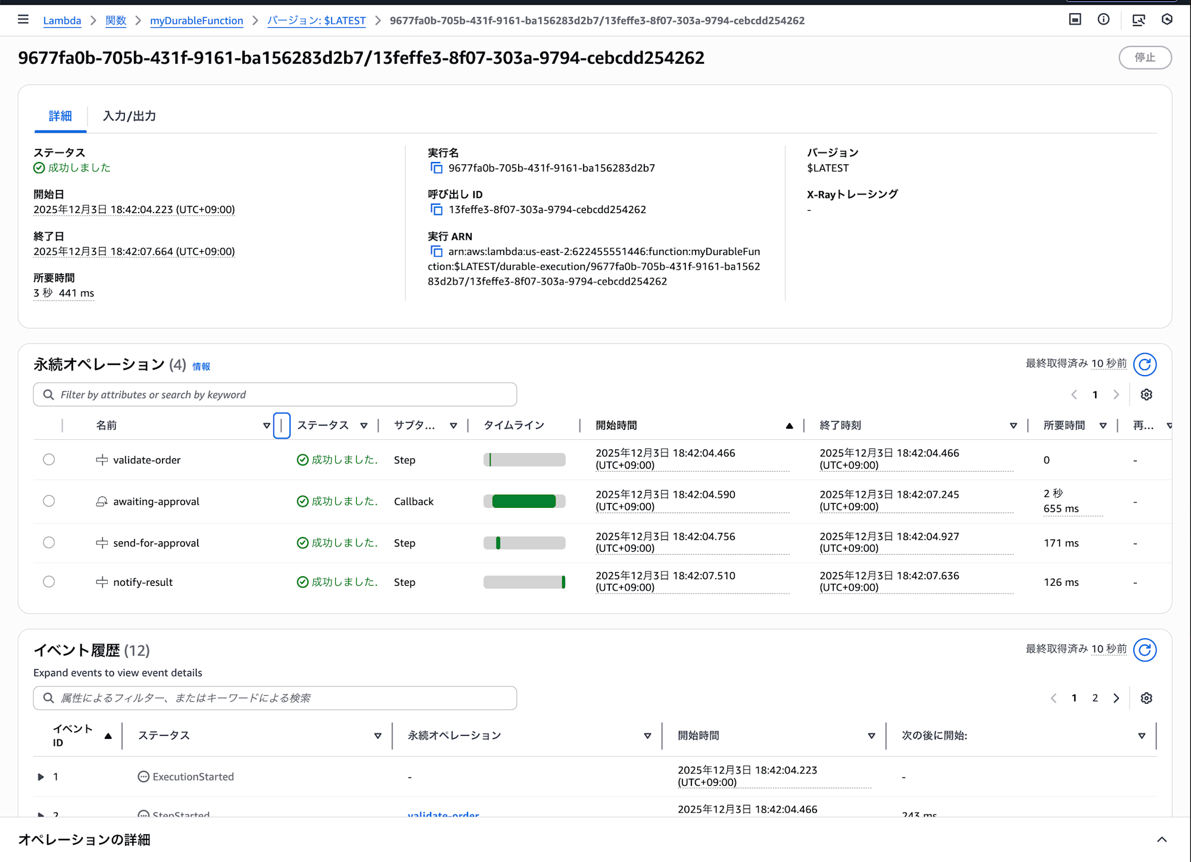Copy the execution ARN with copy icon

coord(437,251)
